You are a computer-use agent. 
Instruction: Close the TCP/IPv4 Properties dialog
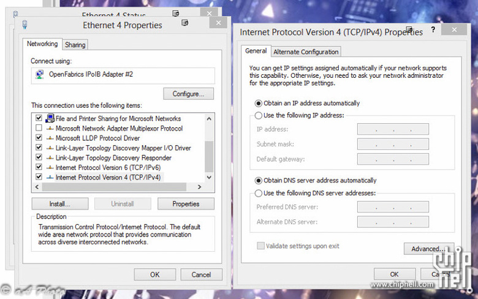pyautogui.click(x=454, y=29)
